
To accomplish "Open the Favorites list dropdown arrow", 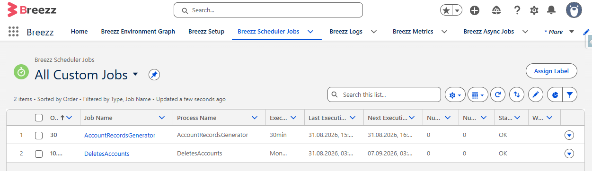I will [457, 10].
